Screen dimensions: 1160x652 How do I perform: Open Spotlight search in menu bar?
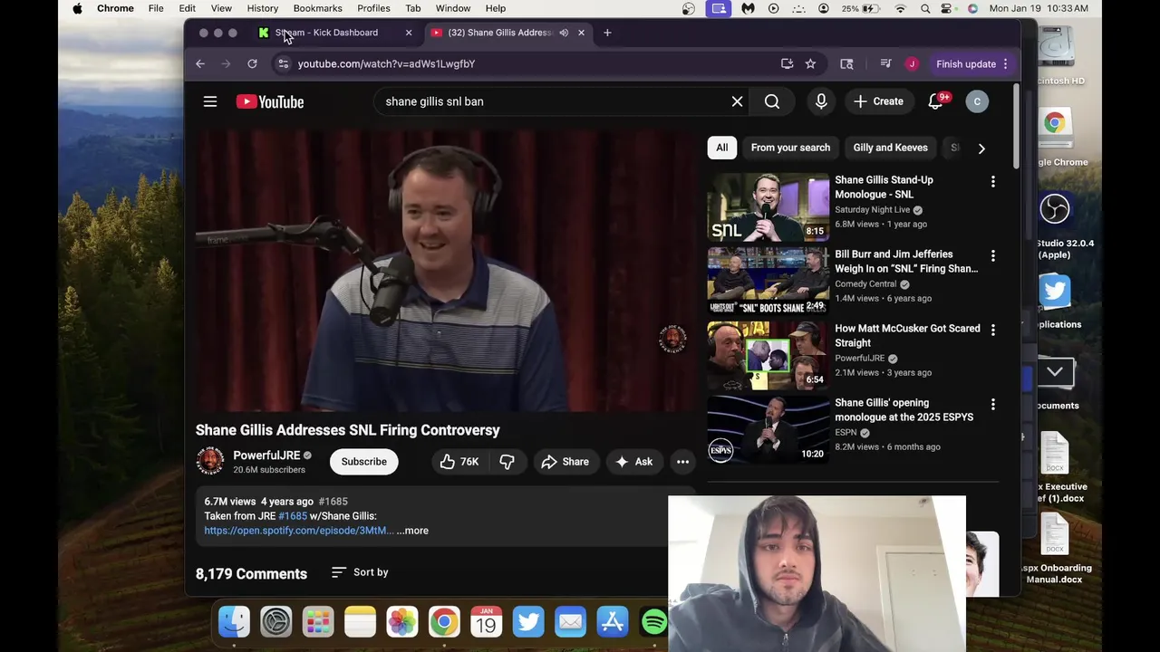[x=925, y=8]
